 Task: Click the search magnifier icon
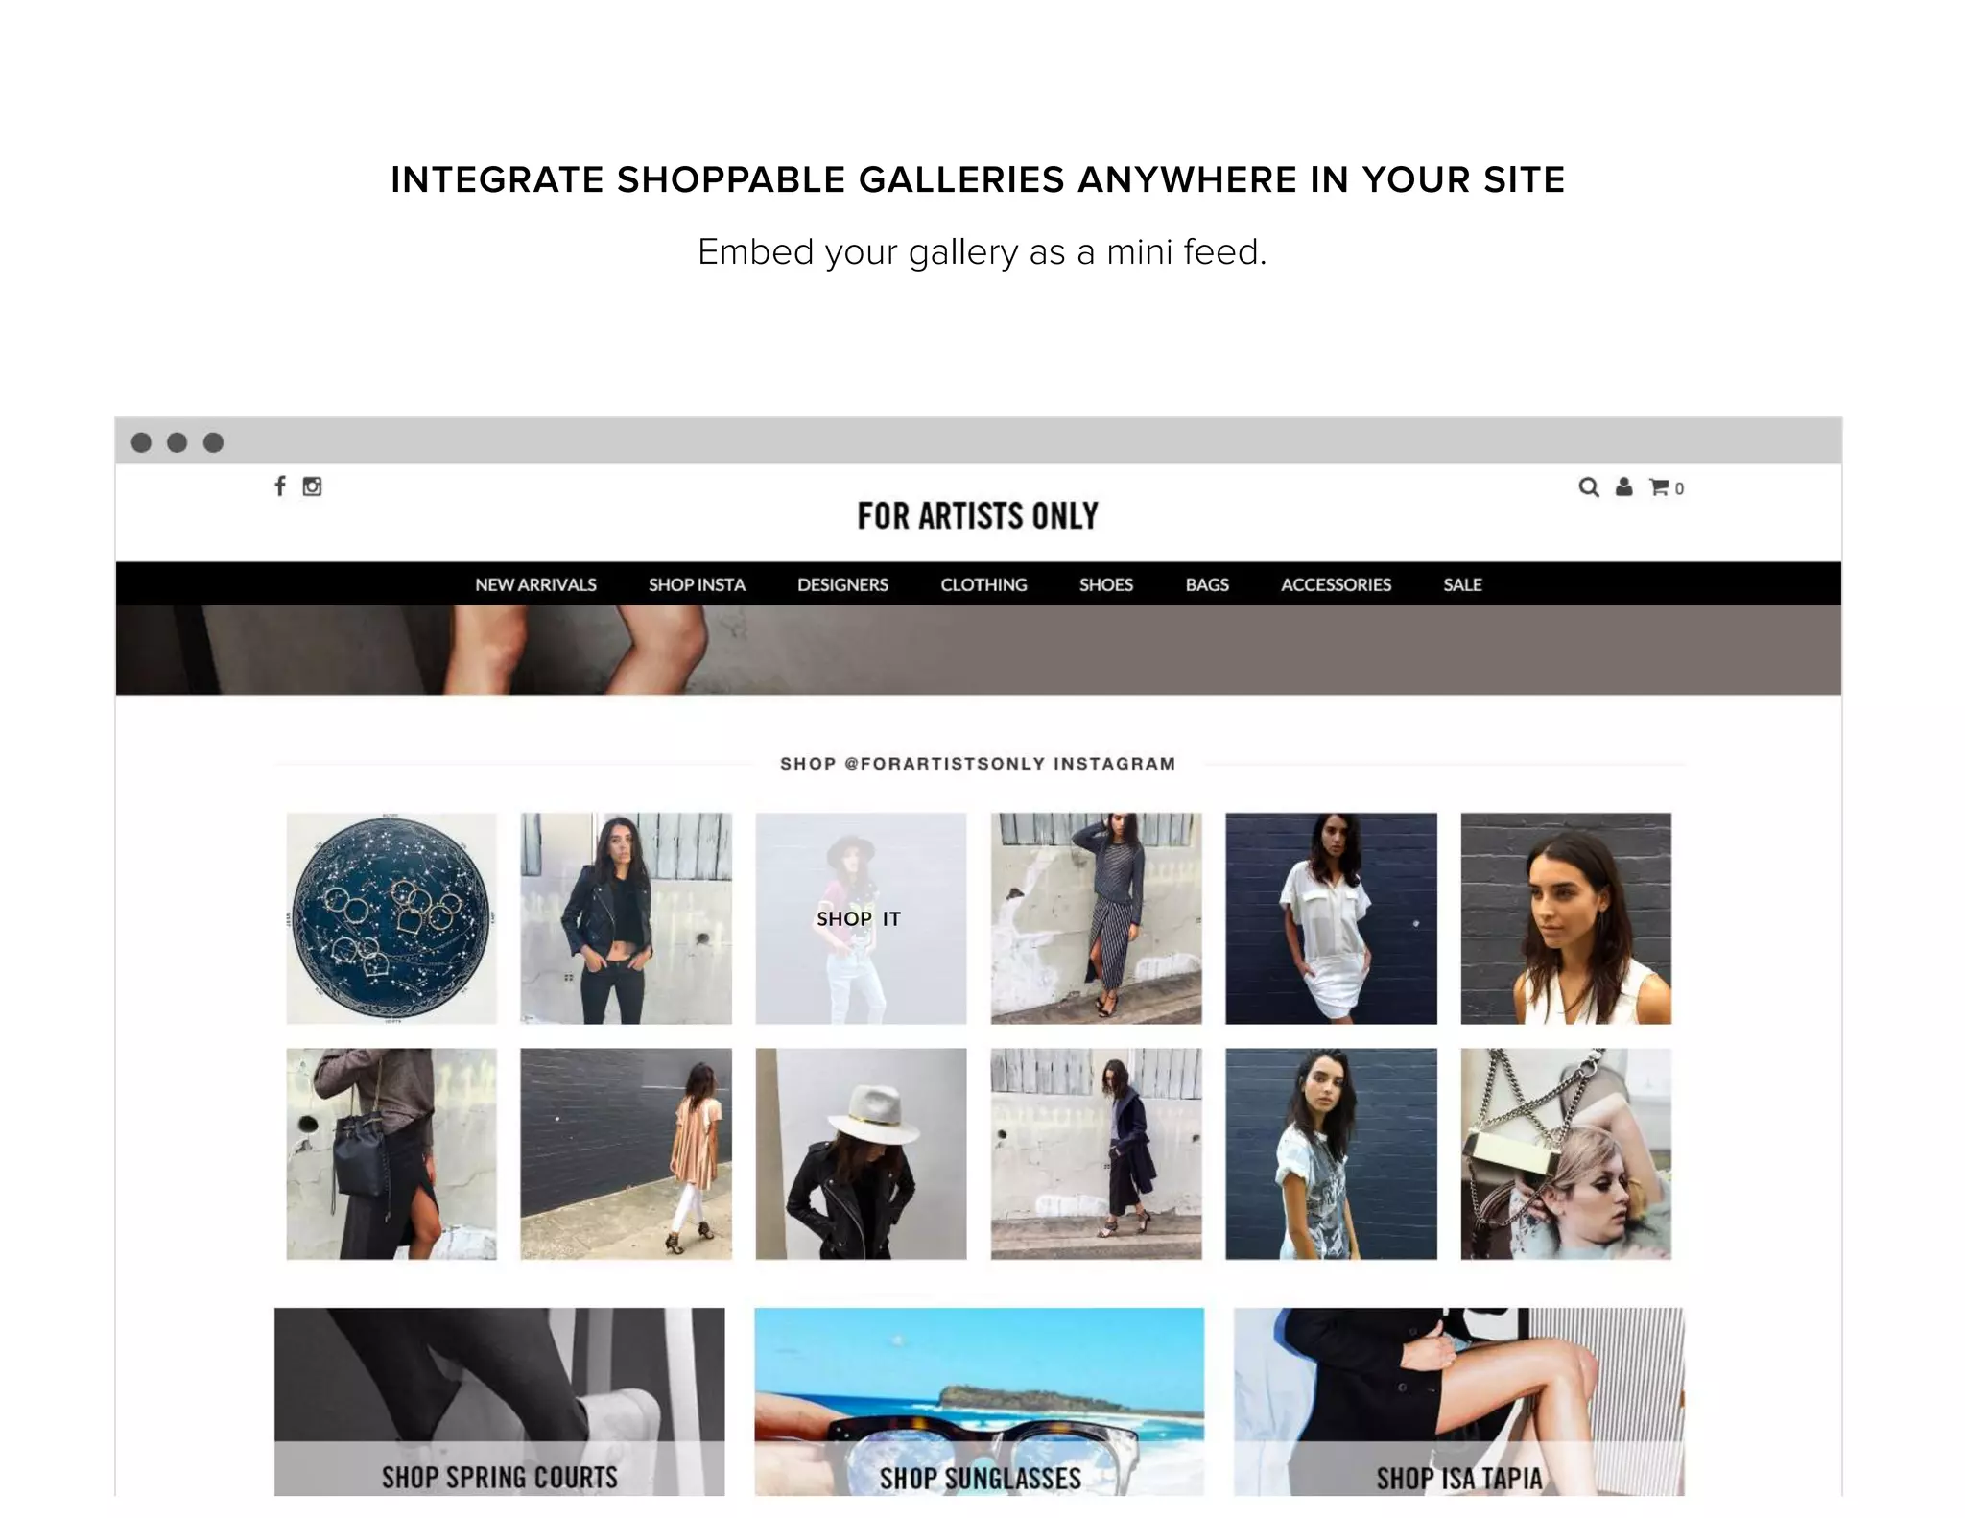coord(1589,487)
